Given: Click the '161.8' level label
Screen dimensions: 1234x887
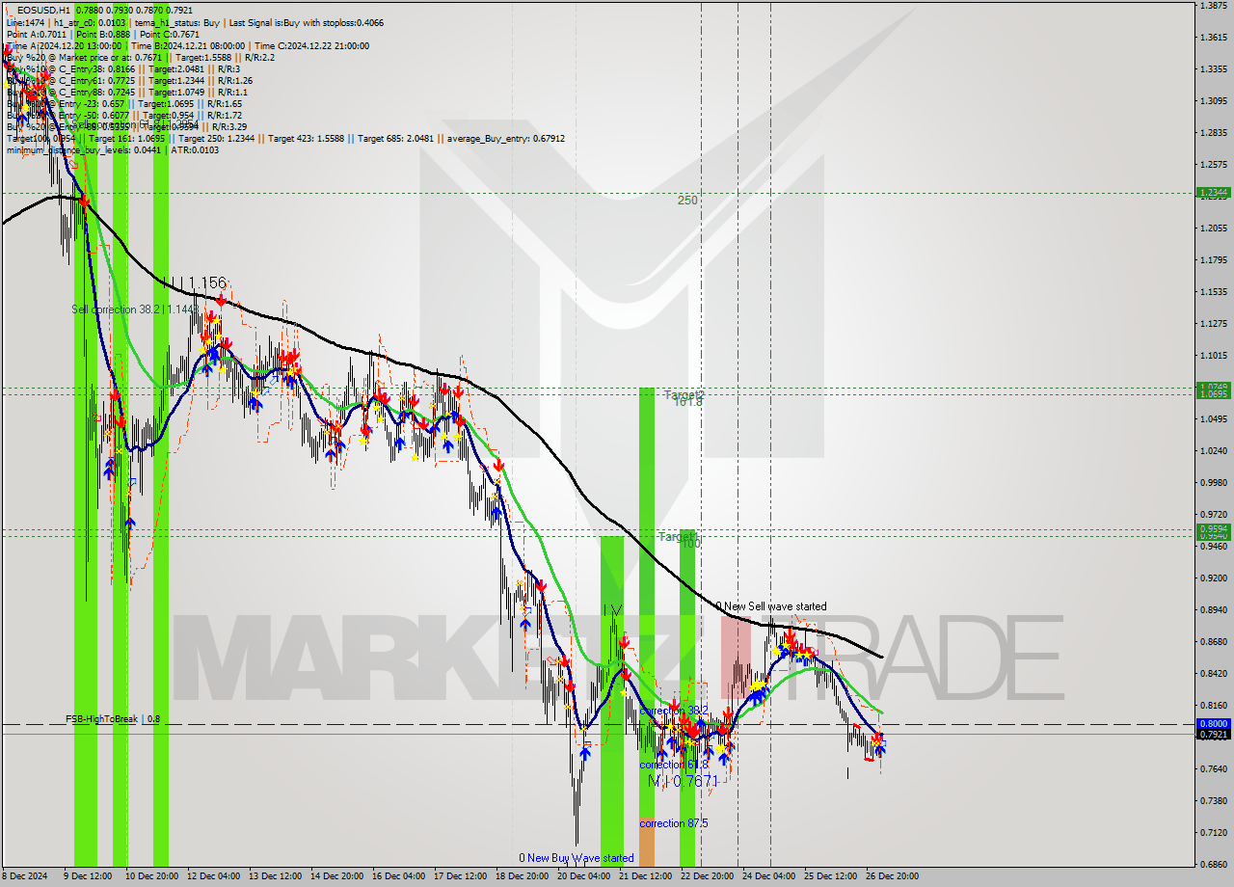Looking at the screenshot, I should pyautogui.click(x=687, y=402).
